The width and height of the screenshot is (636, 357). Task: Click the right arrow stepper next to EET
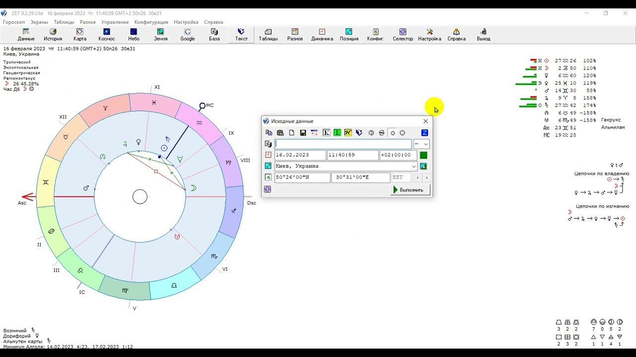coord(426,178)
